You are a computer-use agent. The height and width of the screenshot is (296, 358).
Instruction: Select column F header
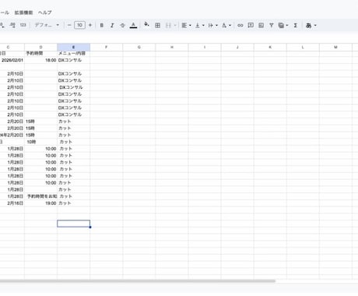107,47
